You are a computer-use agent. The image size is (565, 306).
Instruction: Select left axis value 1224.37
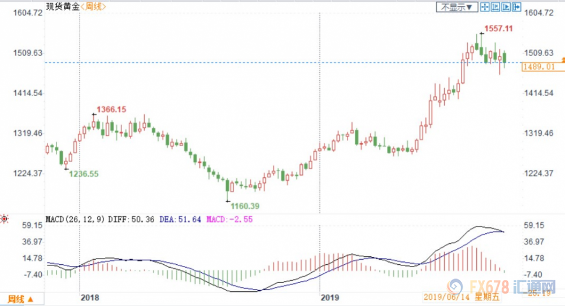[28, 173]
